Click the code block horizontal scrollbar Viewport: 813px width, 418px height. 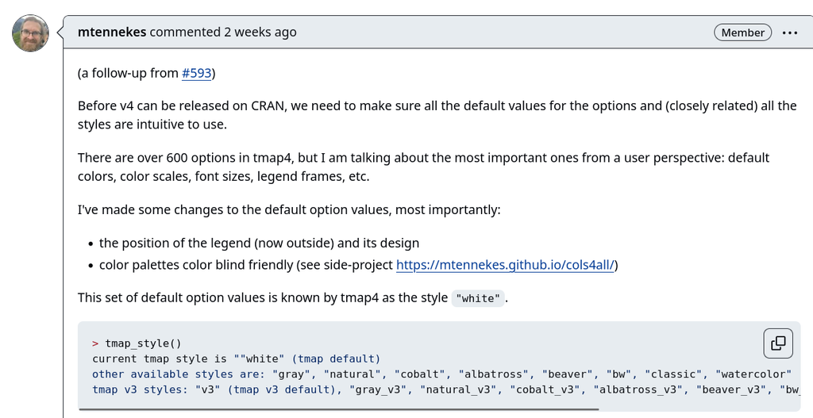[338, 409]
